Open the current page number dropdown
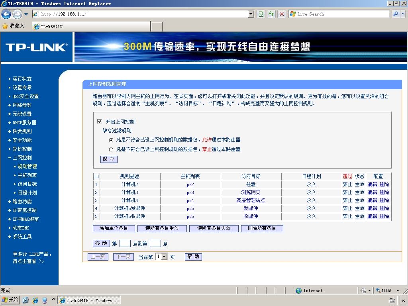The height and width of the screenshot is (306, 408). pyautogui.click(x=161, y=257)
